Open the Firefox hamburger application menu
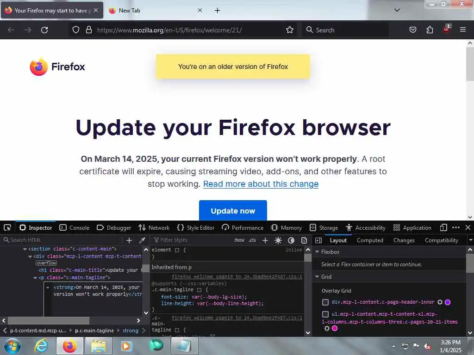The height and width of the screenshot is (355, 474). pyautogui.click(x=462, y=30)
